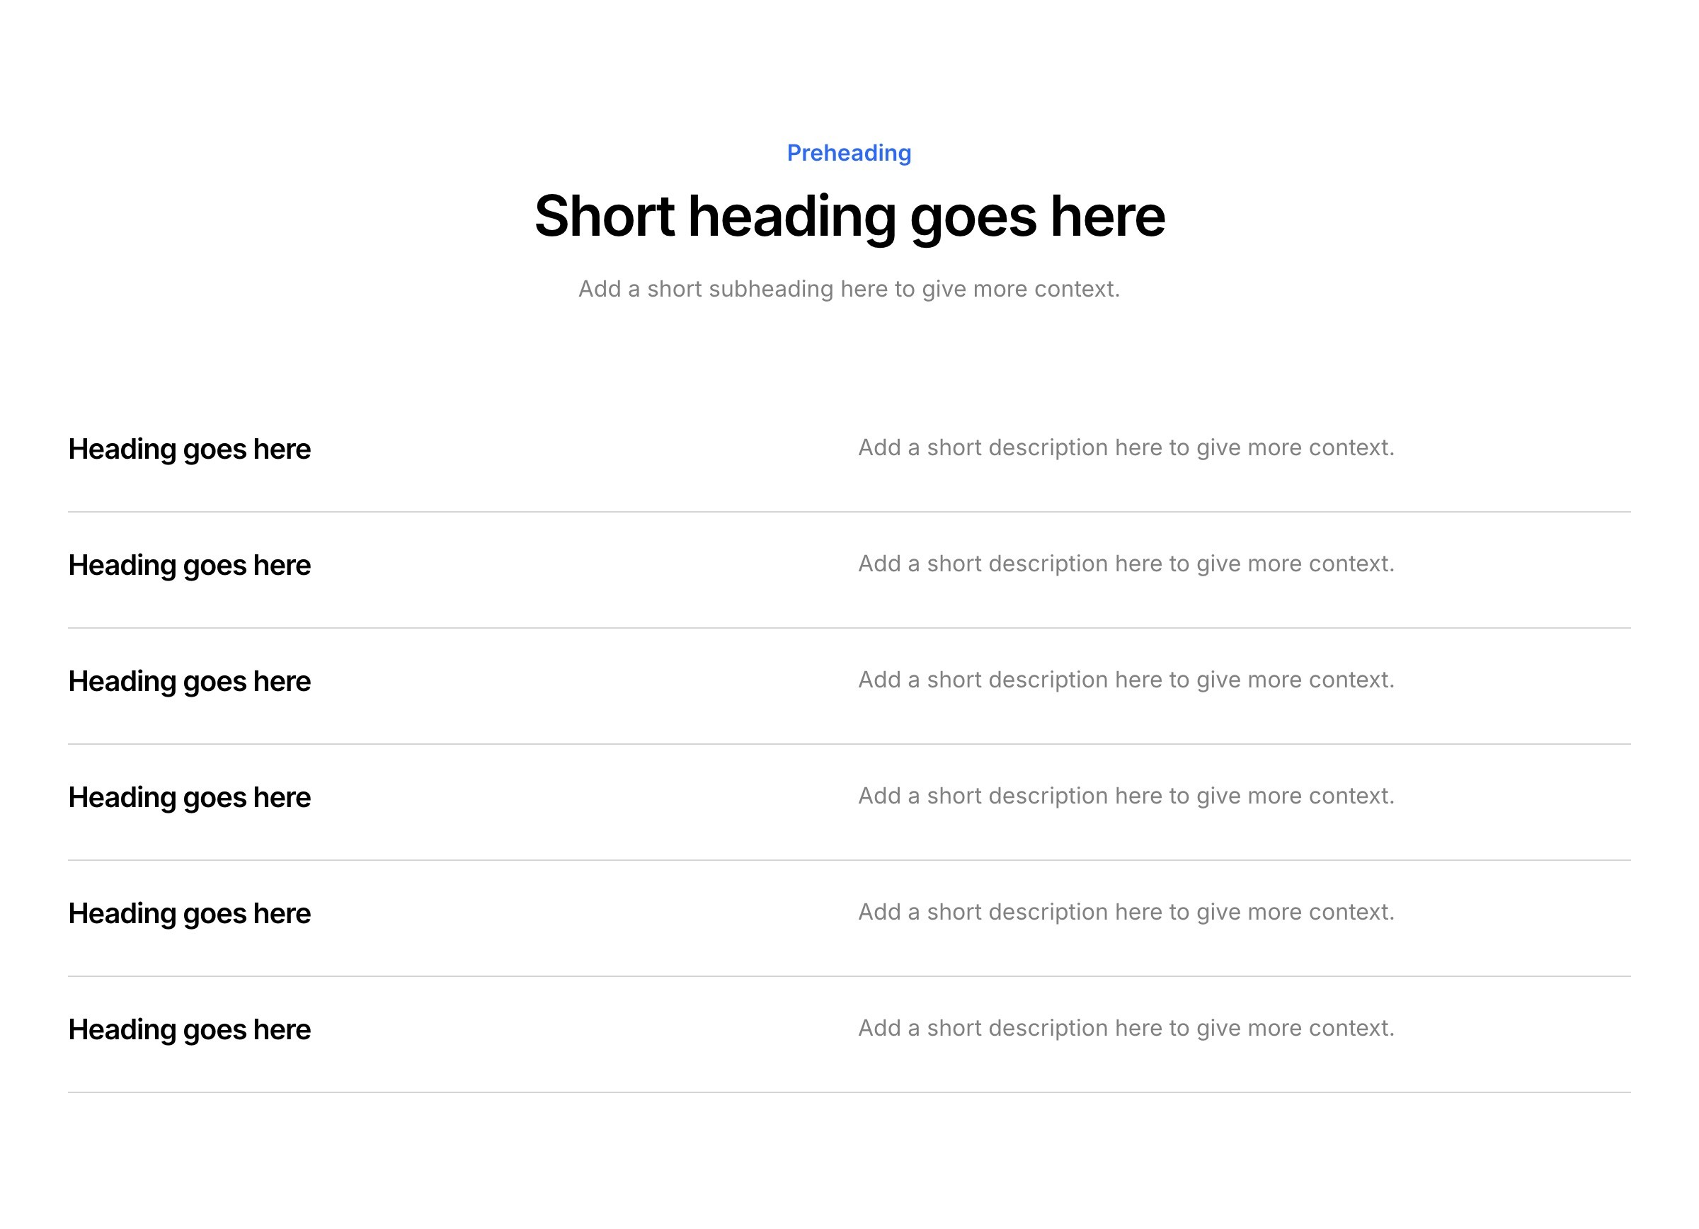Select the sixth 'Heading goes here' row title

pos(189,1029)
